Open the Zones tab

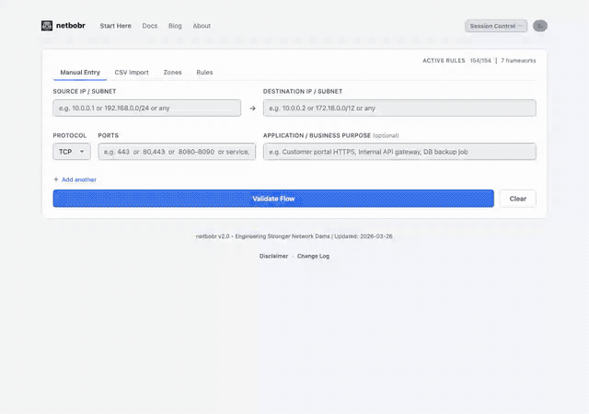[172, 72]
